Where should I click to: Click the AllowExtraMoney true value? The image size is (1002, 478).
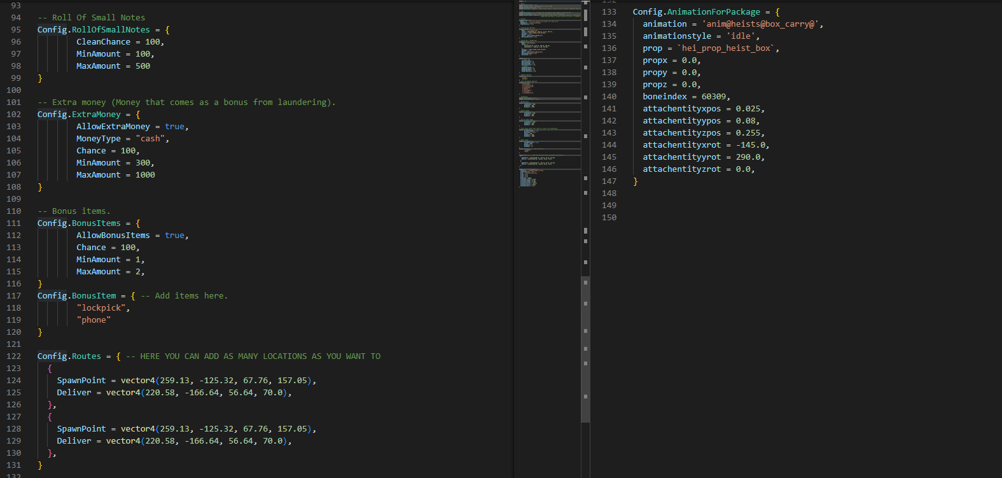click(174, 127)
